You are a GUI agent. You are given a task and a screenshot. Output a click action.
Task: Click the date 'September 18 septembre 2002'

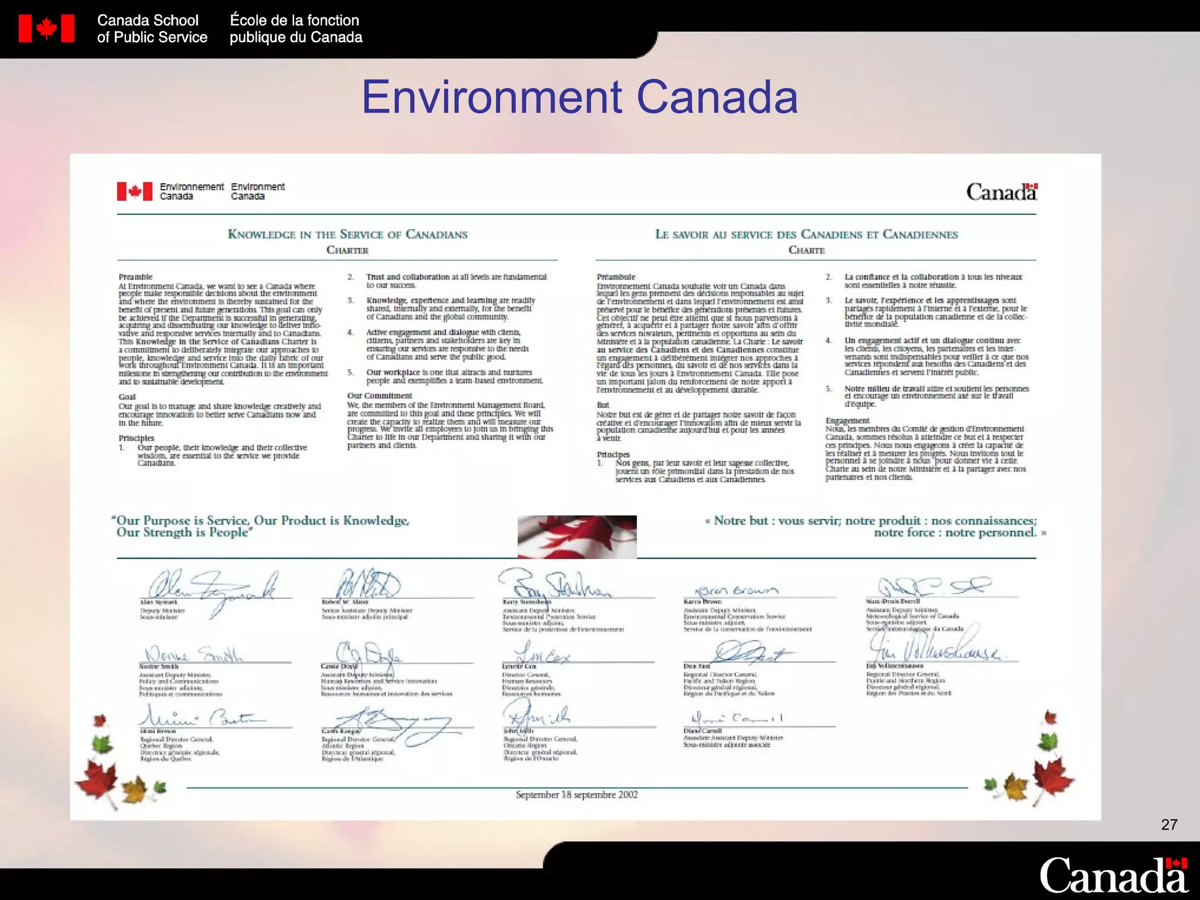pos(577,795)
